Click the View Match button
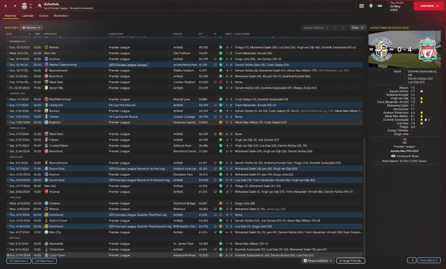Image resolution: width=446 pixels, height=269 pixels. tap(429, 260)
